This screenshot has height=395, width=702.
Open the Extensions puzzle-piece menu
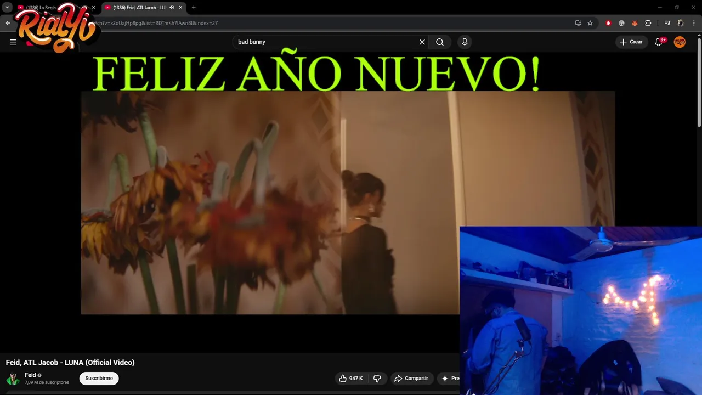(x=648, y=23)
